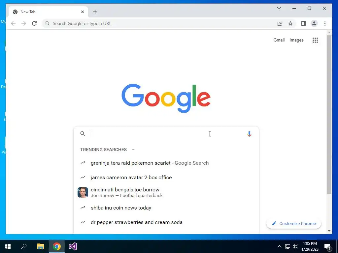This screenshot has height=253, width=338.
Task: Click the share this page icon
Action: 280,23
